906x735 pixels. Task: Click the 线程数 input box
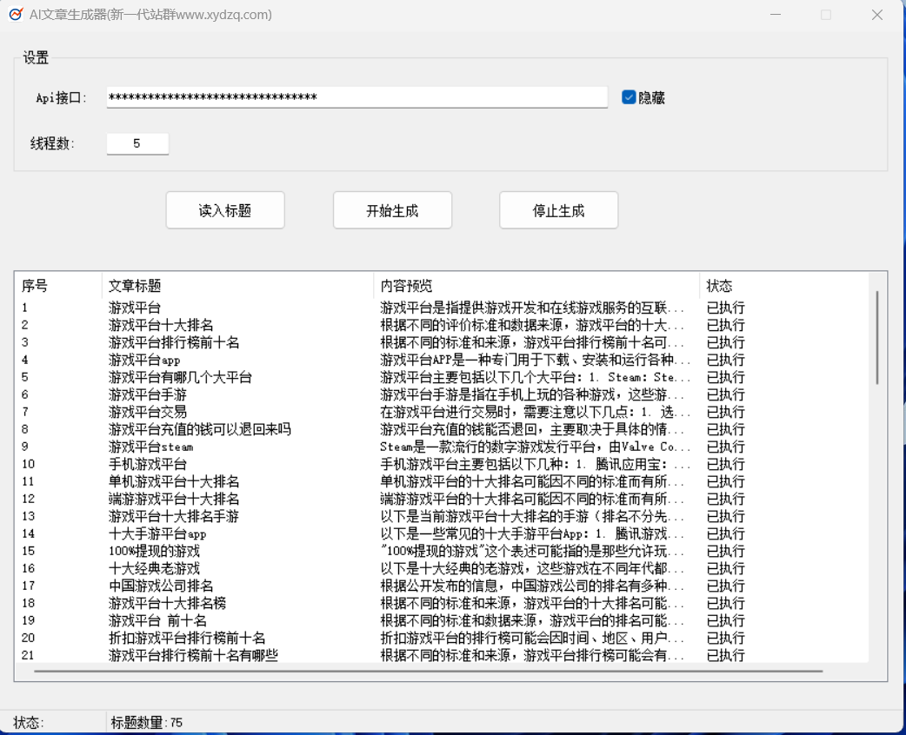(137, 143)
